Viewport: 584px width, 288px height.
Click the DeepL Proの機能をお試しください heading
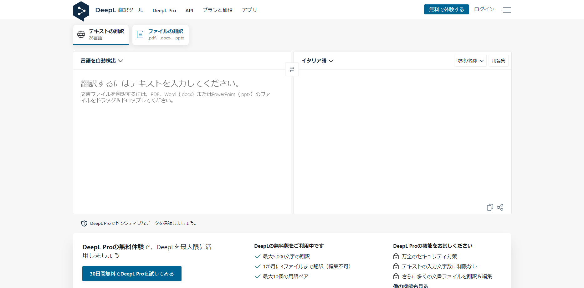click(433, 246)
